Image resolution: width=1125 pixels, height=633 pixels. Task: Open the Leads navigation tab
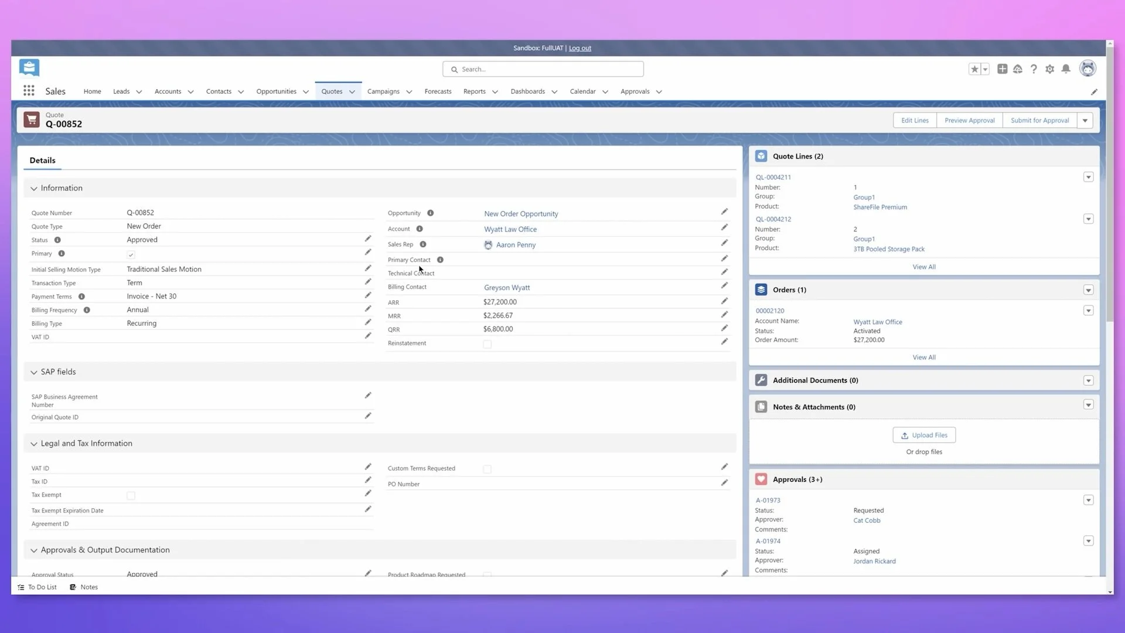click(121, 91)
